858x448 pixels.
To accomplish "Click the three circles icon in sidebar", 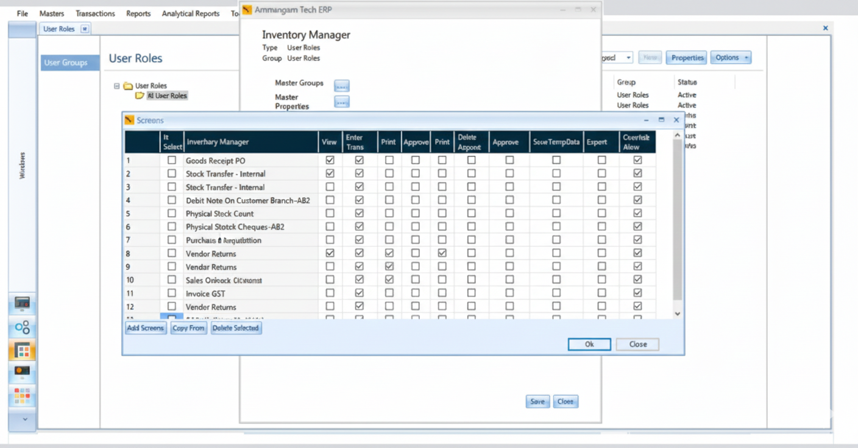I will [x=22, y=327].
